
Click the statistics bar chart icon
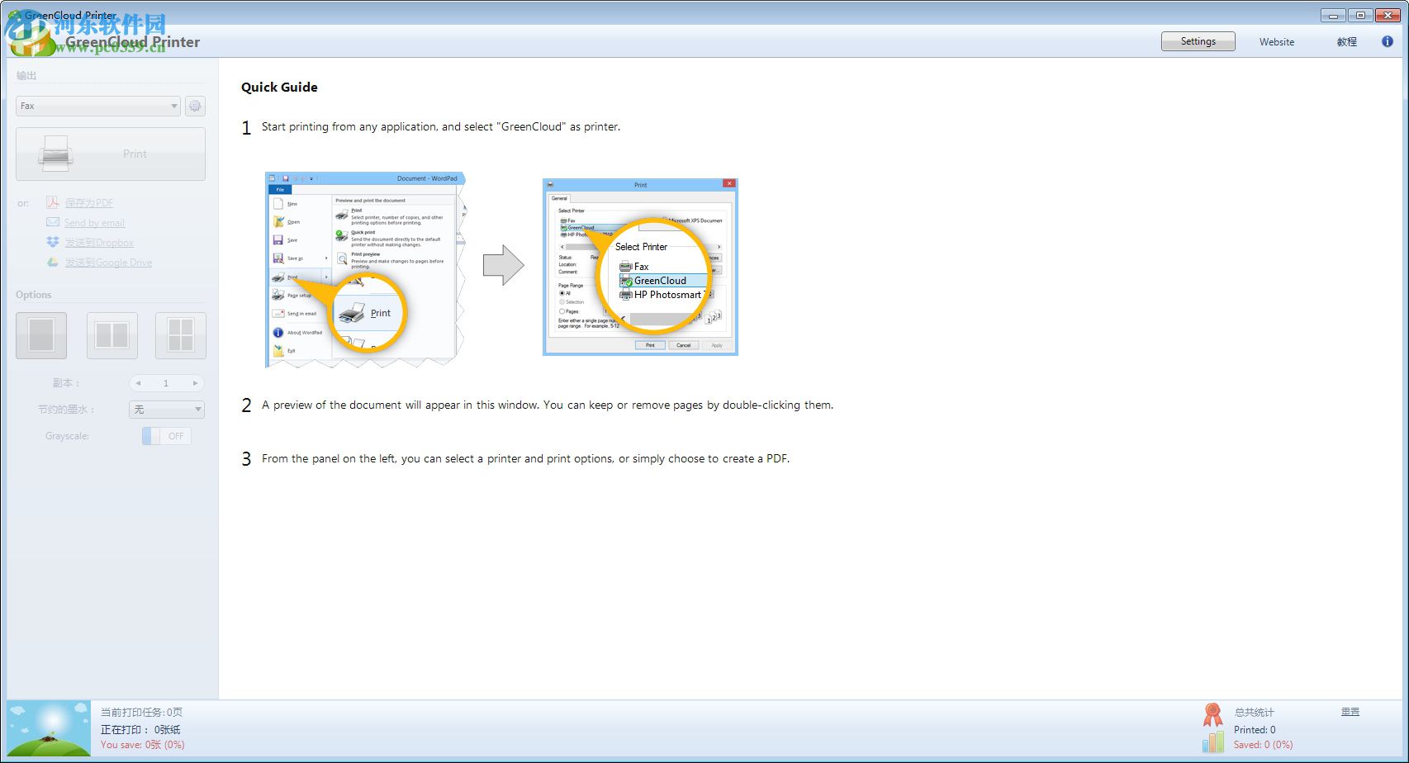[x=1212, y=741]
